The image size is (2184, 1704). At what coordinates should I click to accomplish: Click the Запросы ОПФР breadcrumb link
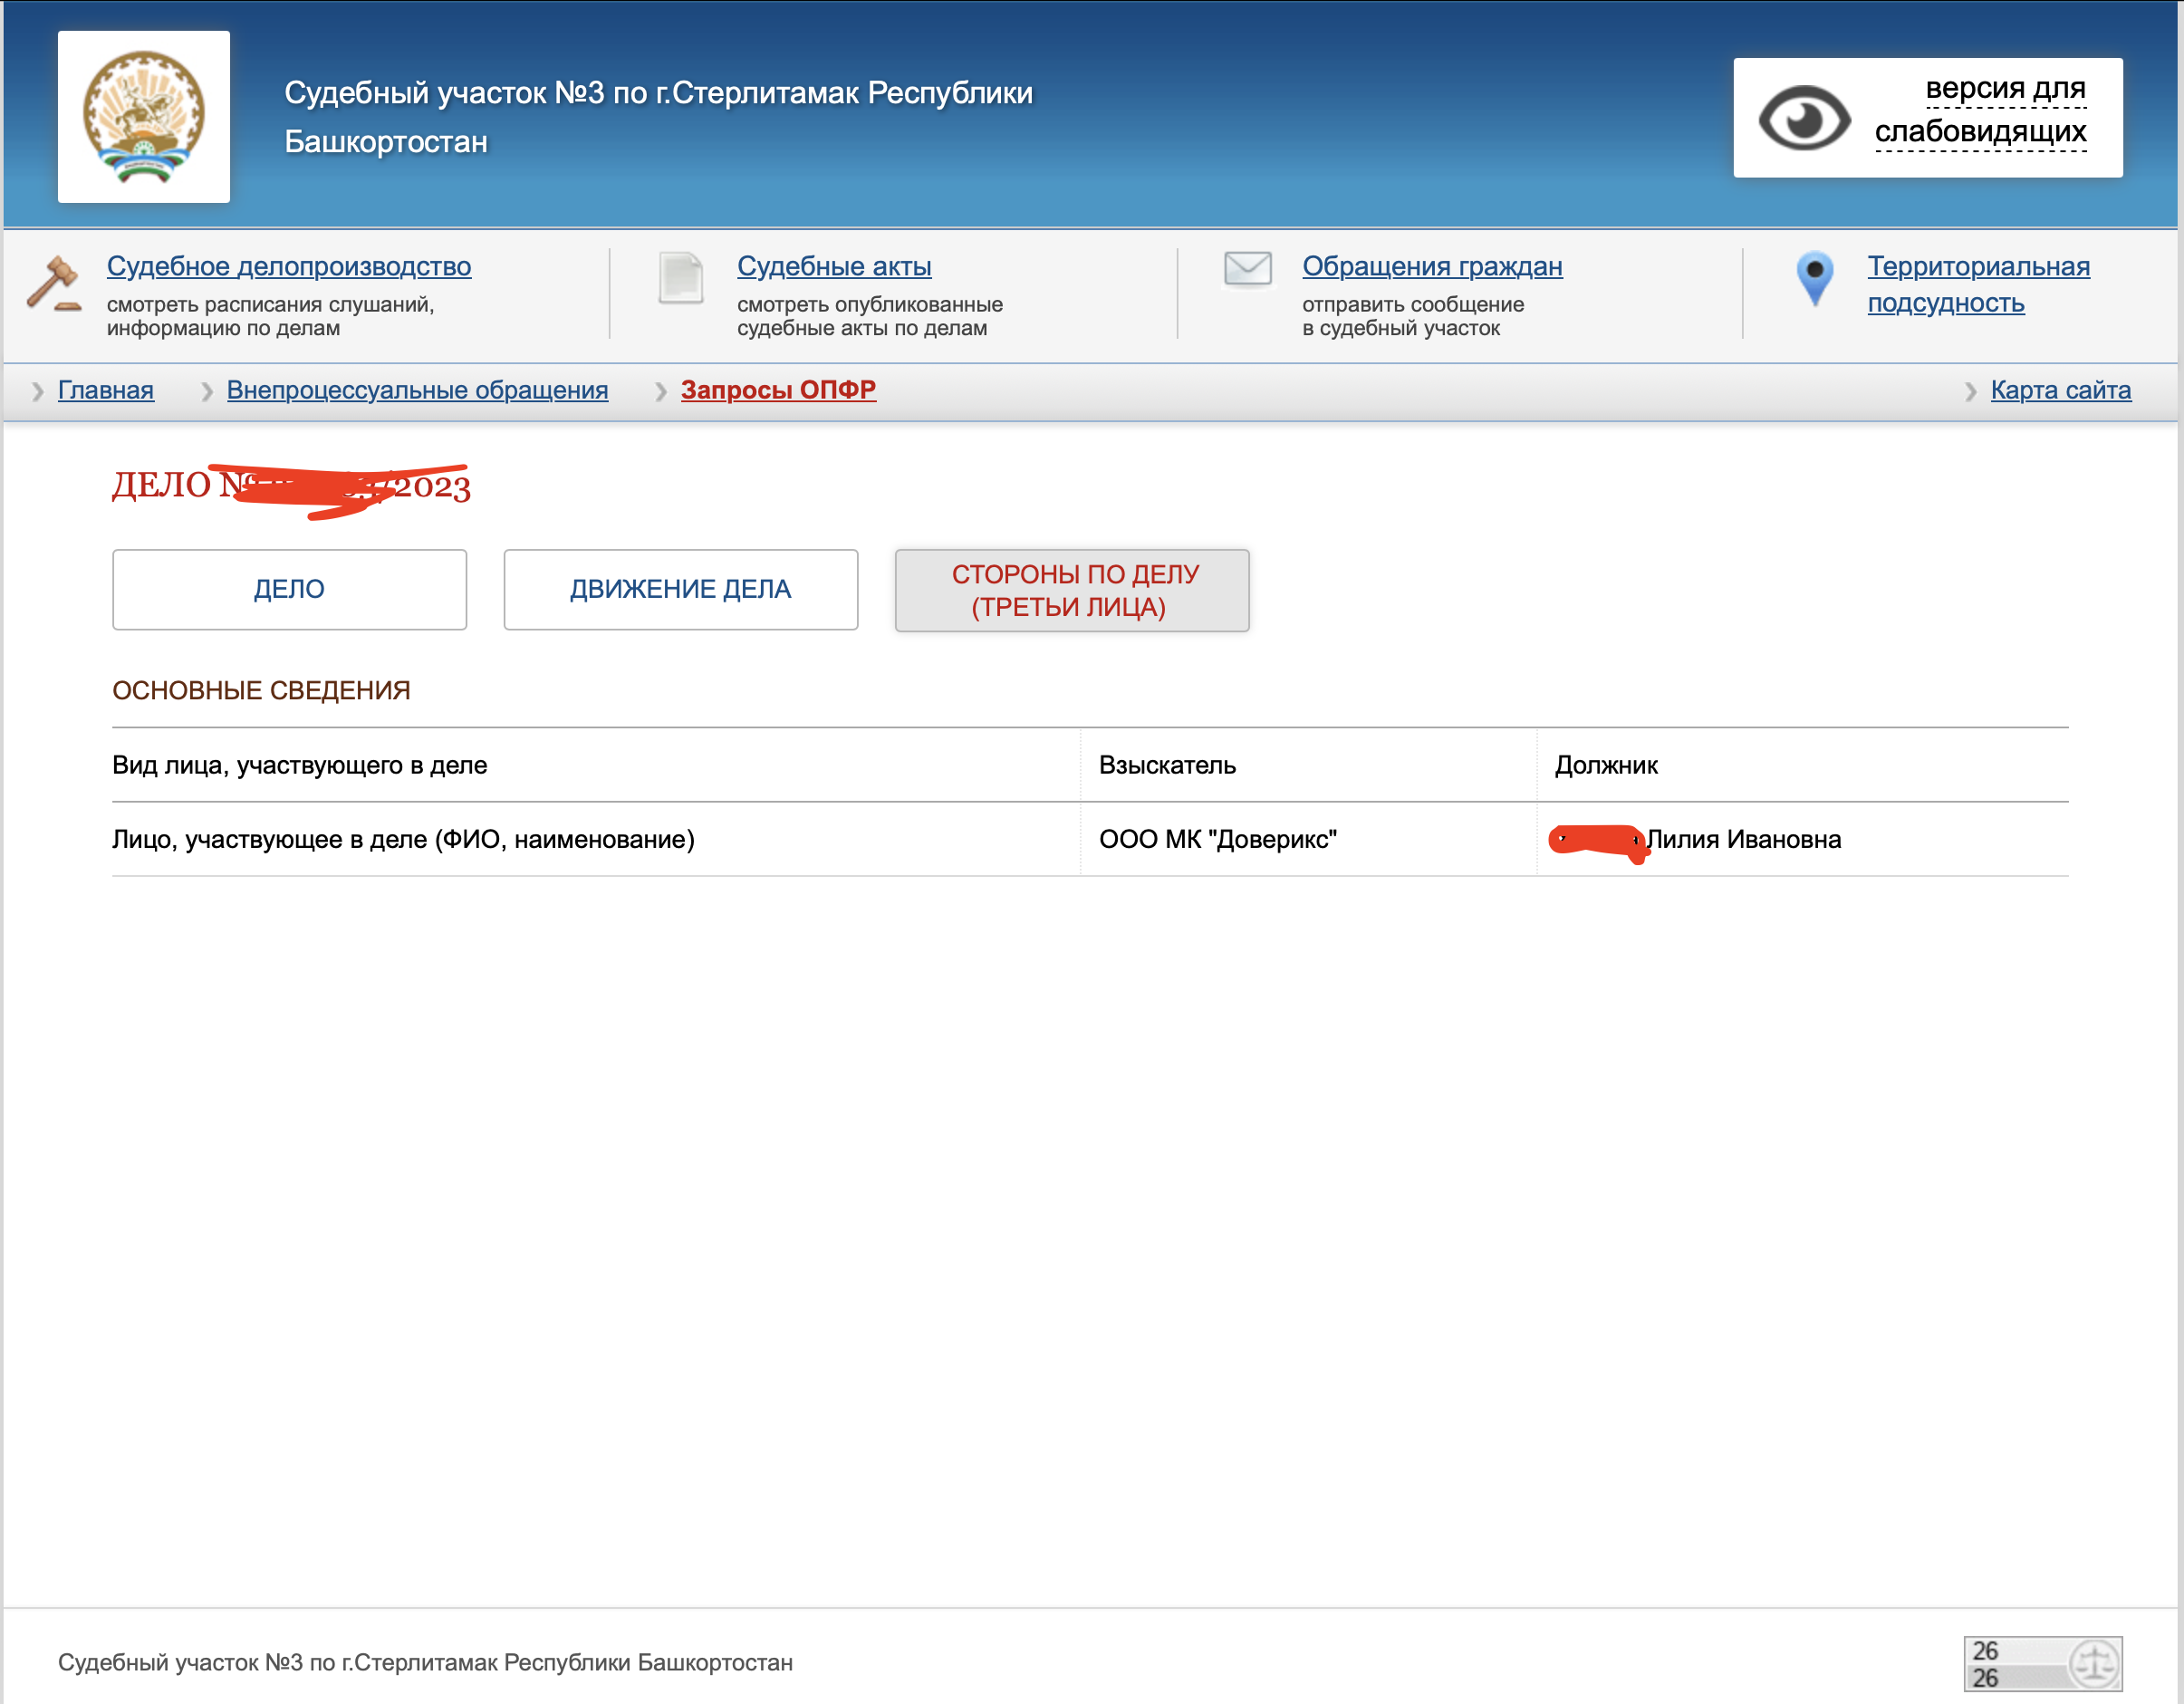(778, 390)
